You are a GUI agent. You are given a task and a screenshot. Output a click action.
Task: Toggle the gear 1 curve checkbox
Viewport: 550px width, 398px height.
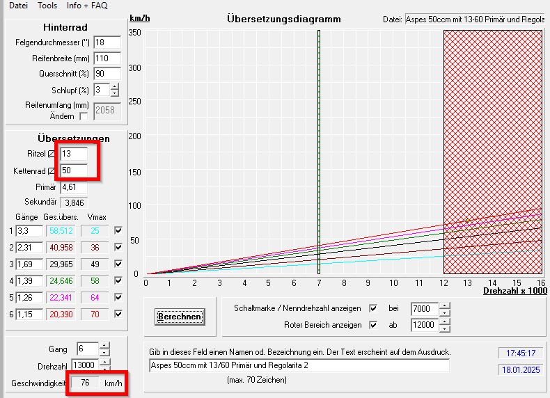[x=118, y=230]
